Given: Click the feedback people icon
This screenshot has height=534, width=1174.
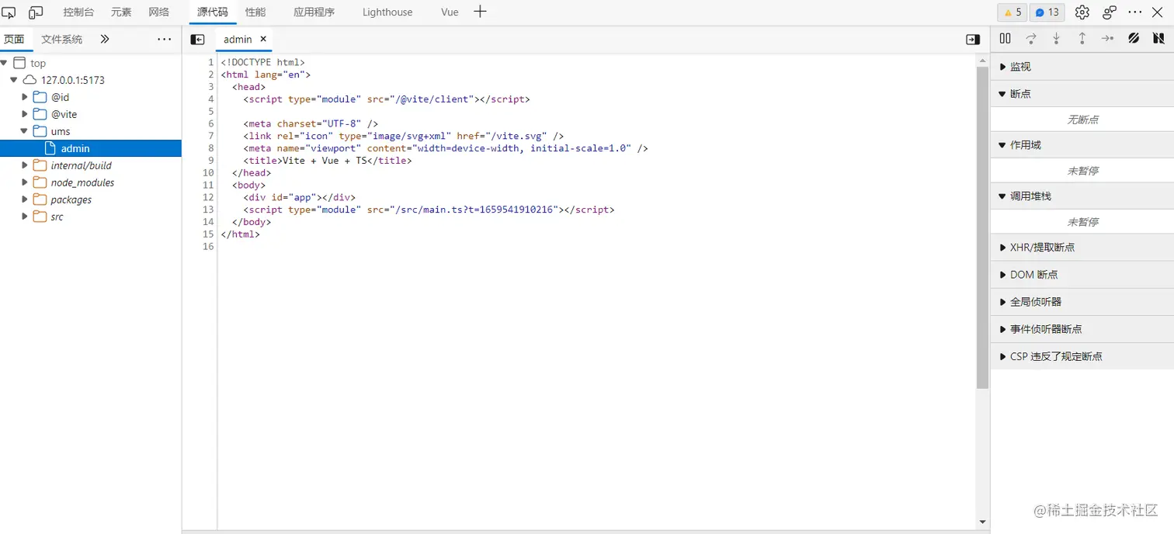Looking at the screenshot, I should (x=1110, y=12).
